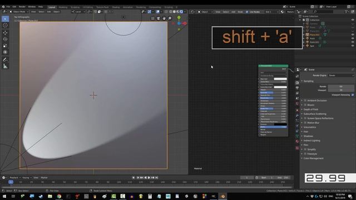The image size is (356, 200).
Task: Open the Active Tool properties tab
Action: click(297, 77)
